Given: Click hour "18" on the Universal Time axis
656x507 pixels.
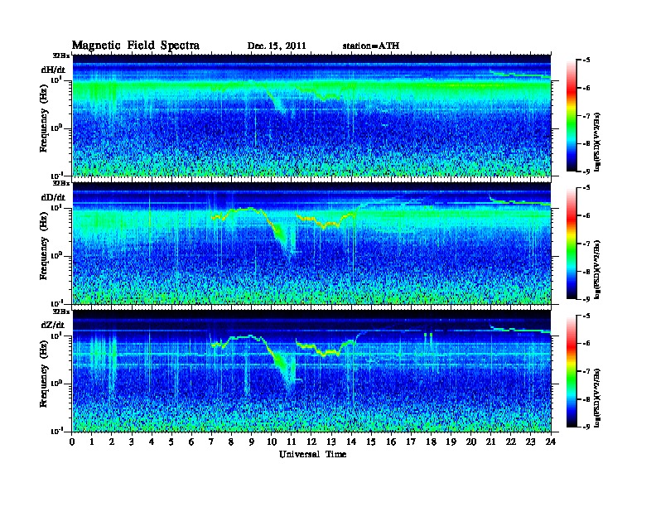Looking at the screenshot, I should click(431, 442).
